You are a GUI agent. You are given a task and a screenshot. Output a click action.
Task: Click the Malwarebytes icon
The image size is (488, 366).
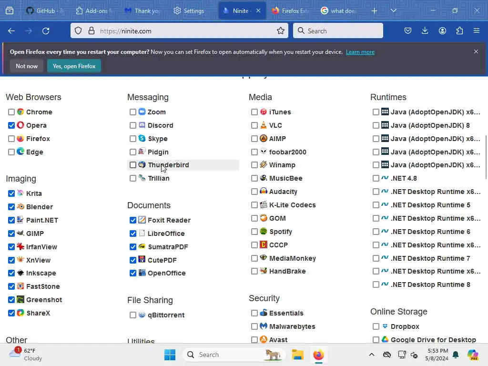tap(264, 326)
